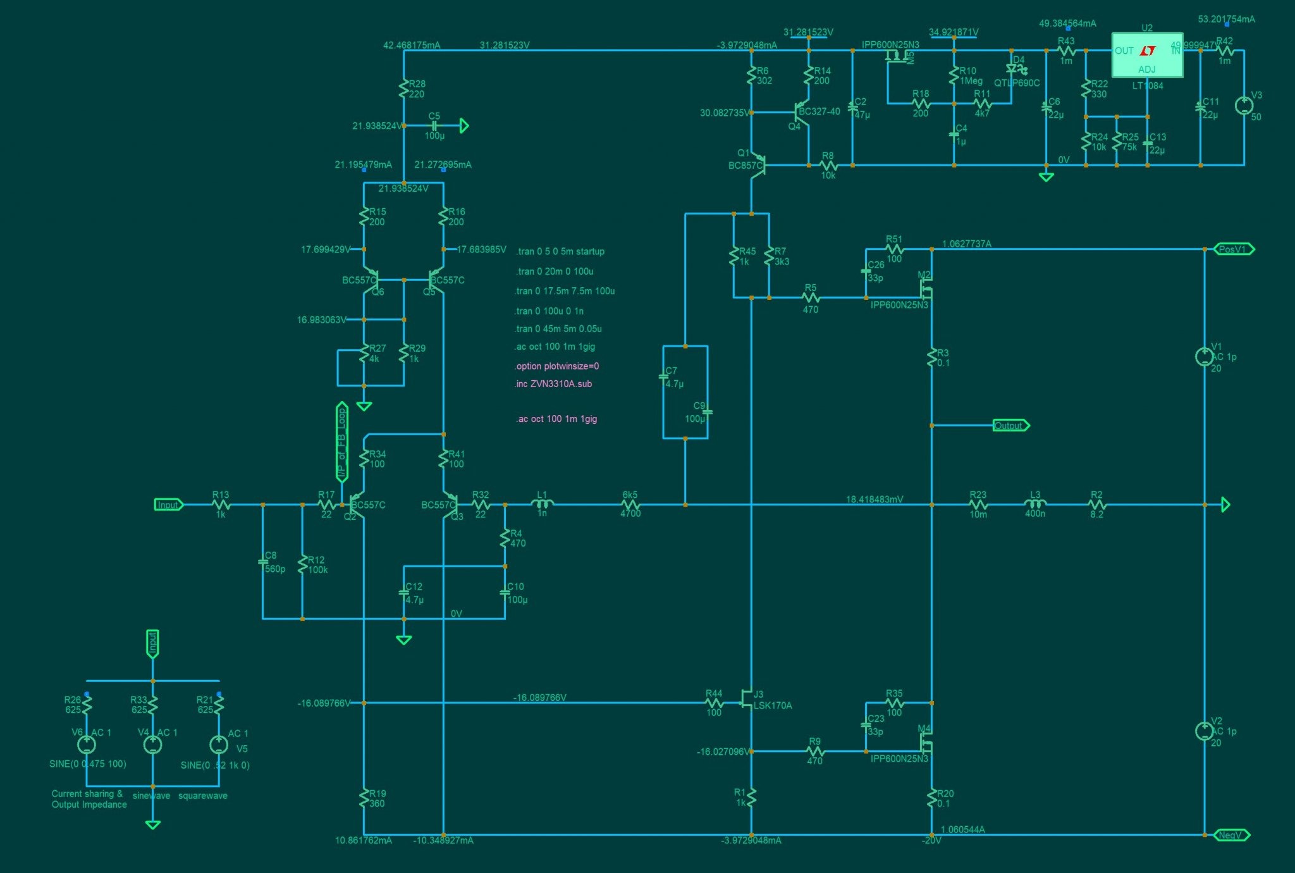Select the LT1084 regulator U2 symbol

[1146, 56]
